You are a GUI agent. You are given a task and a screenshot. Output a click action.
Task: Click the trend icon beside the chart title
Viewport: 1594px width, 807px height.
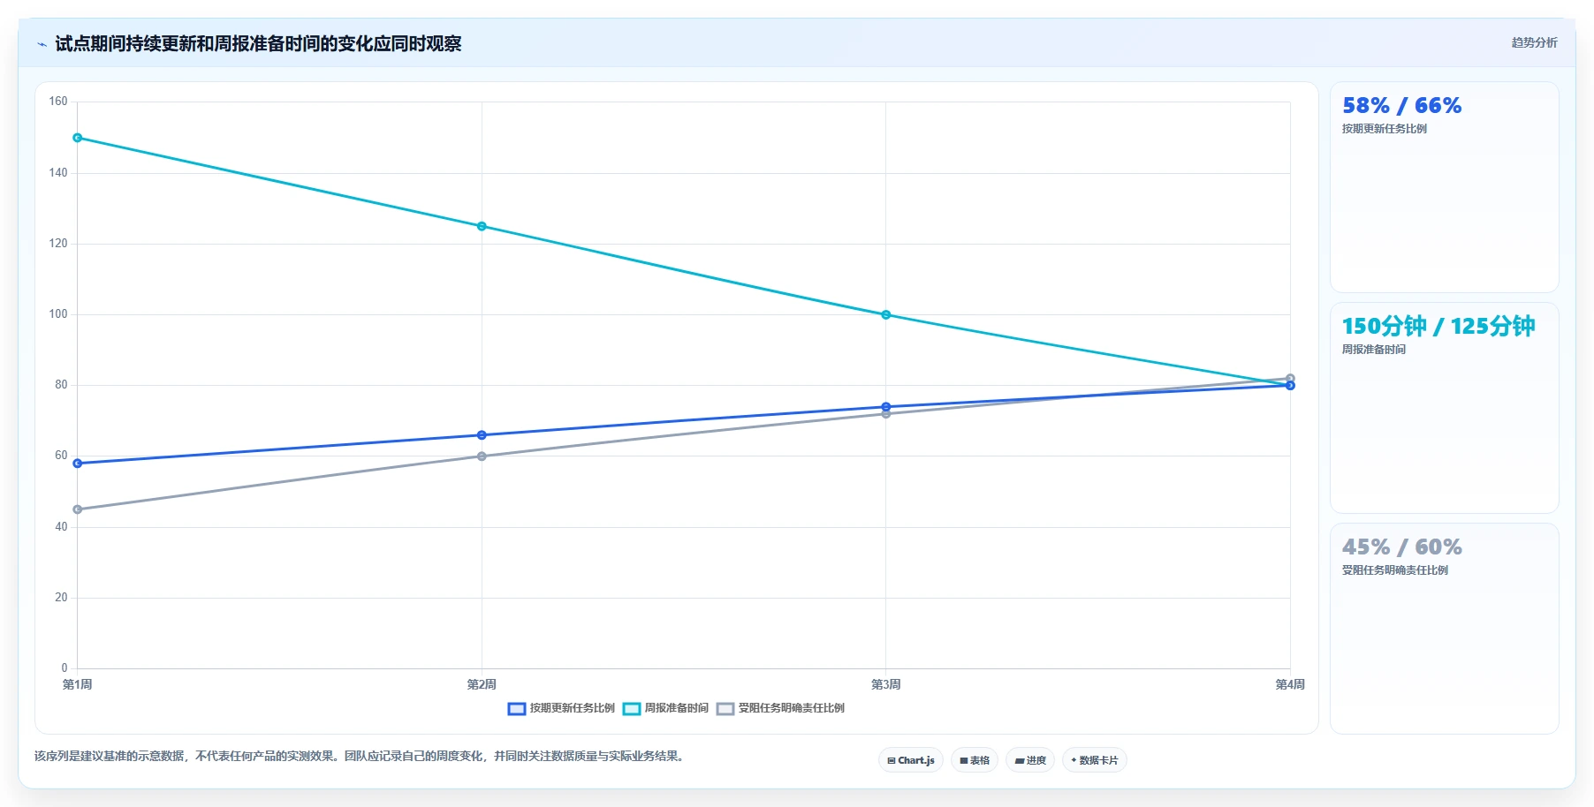(x=42, y=44)
